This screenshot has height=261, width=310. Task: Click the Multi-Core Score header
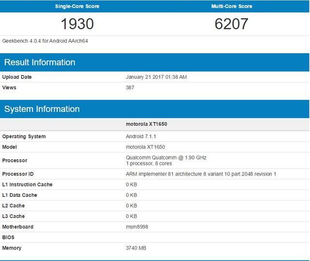[232, 6]
